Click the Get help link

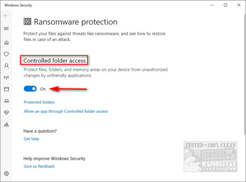[x=32, y=139]
